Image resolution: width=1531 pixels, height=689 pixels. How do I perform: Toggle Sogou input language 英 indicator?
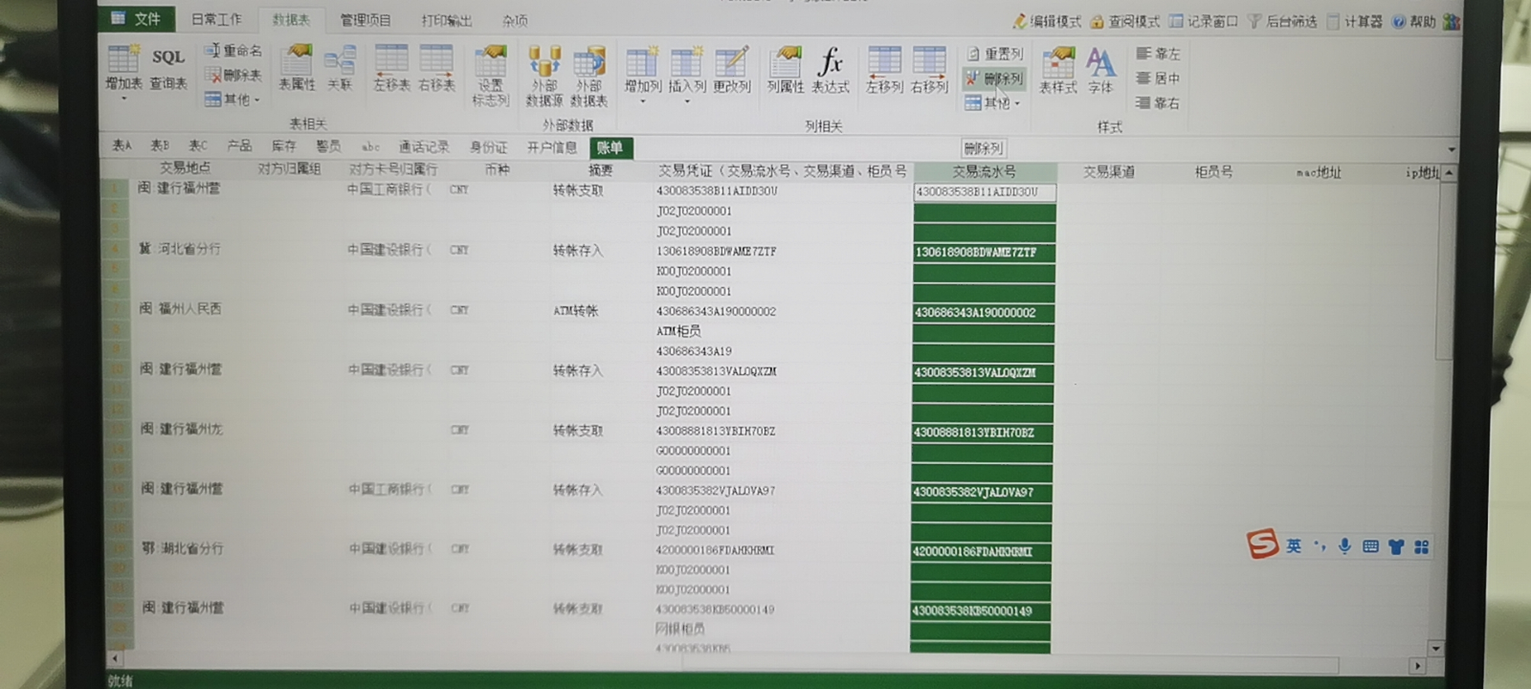point(1293,546)
